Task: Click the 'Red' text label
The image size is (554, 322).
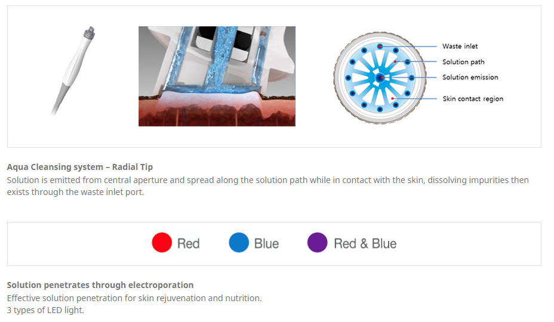Action: point(188,244)
